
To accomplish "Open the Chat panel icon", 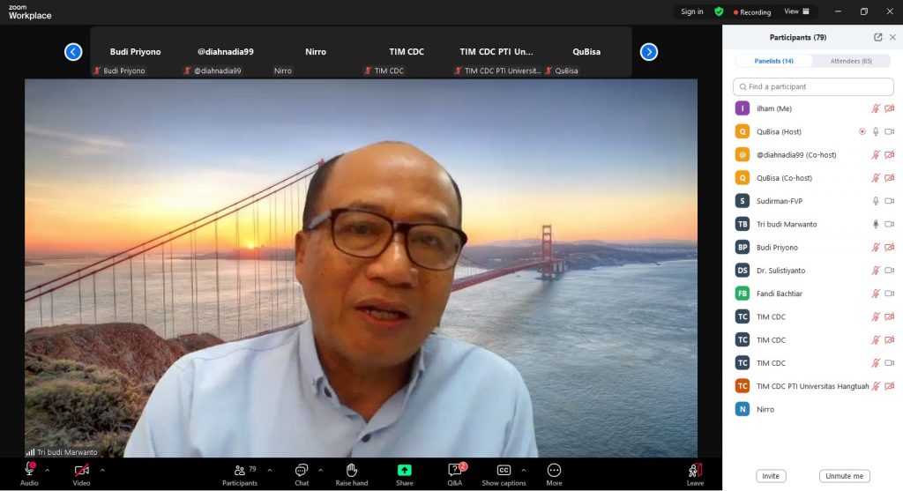I will pyautogui.click(x=302, y=471).
